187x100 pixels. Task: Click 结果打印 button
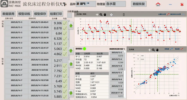(x=56, y=14)
